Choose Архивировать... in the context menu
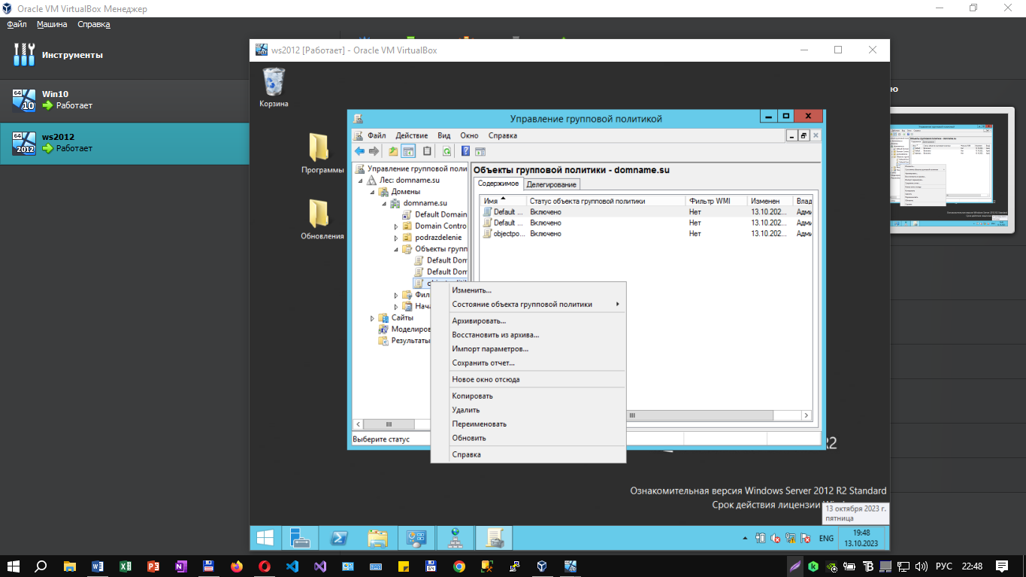Screen dimensions: 1026x577 [x=528, y=320]
